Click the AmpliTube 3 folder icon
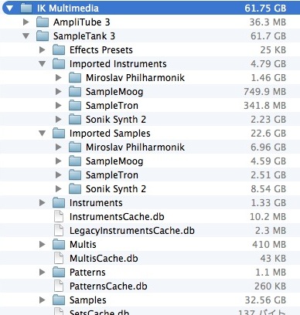This screenshot has height=315, width=300. click(43, 22)
